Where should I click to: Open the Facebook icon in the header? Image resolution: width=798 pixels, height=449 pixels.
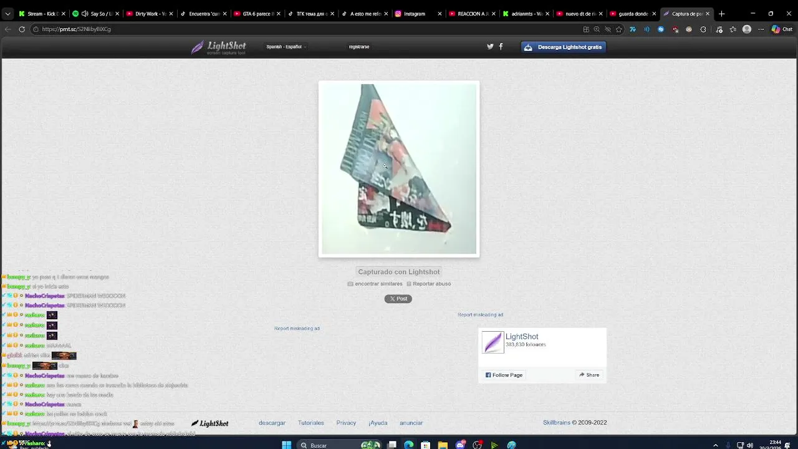pos(501,47)
